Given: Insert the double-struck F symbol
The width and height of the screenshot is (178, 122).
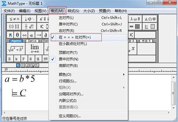Looking at the screenshot, I should click(24, 59).
